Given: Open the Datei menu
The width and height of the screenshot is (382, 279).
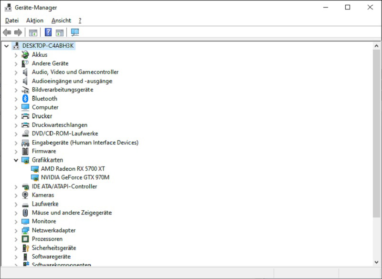Looking at the screenshot, I should [12, 21].
